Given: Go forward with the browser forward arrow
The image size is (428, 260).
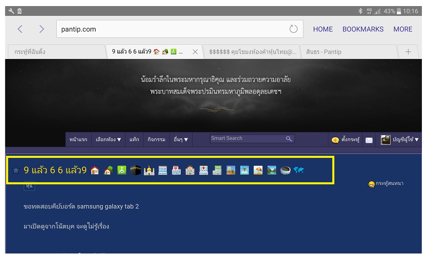Looking at the screenshot, I should click(42, 29).
